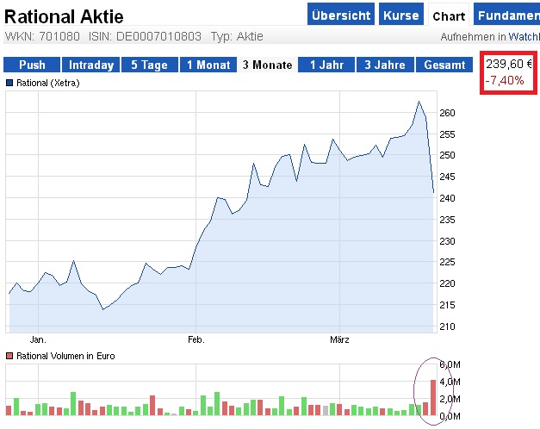Enable Push live chart mode
This screenshot has height=429, width=540.
pyautogui.click(x=32, y=65)
